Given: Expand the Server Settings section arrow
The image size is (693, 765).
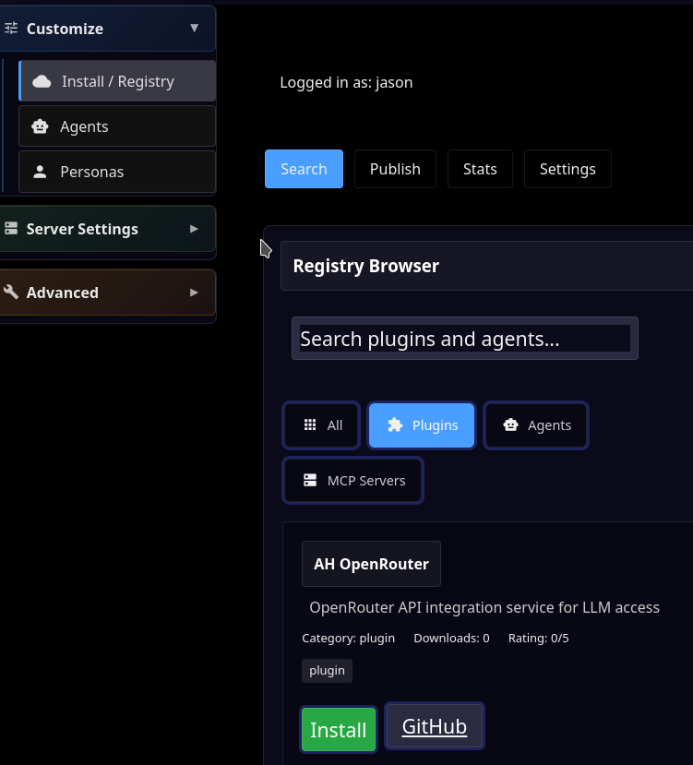Looking at the screenshot, I should coord(194,229).
